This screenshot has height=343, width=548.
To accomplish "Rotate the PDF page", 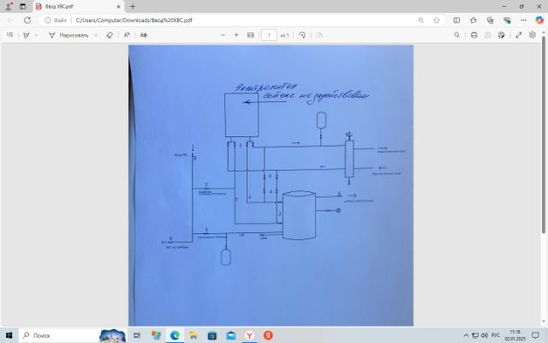I will (x=302, y=35).
